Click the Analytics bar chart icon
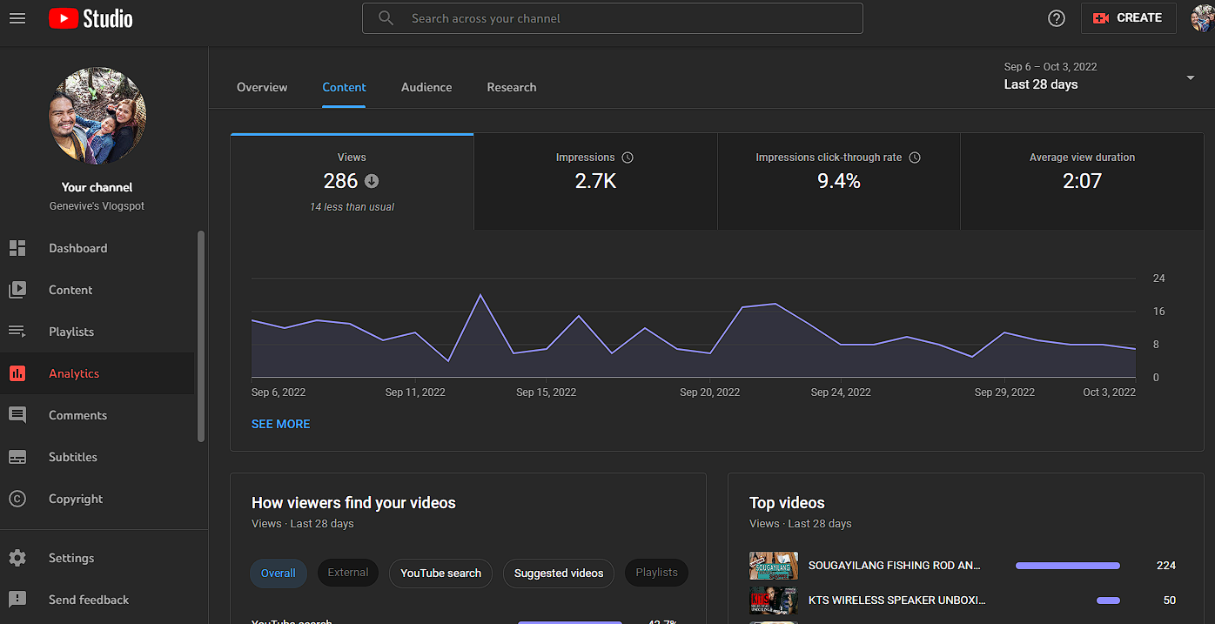The image size is (1215, 624). 17,373
